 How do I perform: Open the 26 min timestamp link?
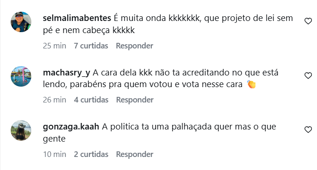pos(55,100)
